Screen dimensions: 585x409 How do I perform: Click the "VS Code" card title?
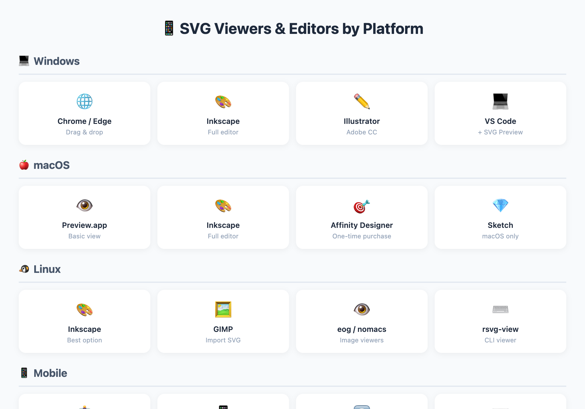500,121
